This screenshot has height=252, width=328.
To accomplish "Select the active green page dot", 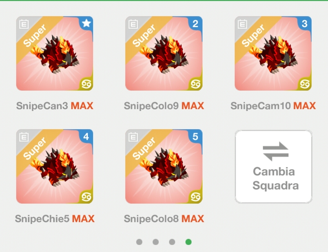I will (x=189, y=242).
